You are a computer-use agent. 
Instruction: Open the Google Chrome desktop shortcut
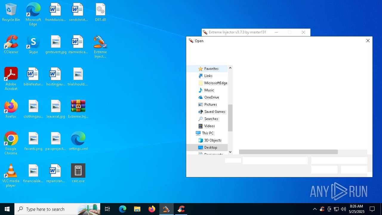pos(11,143)
